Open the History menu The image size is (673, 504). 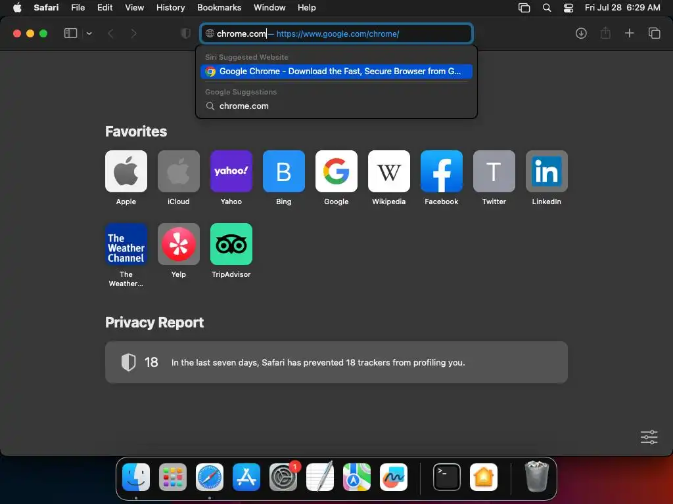click(170, 8)
